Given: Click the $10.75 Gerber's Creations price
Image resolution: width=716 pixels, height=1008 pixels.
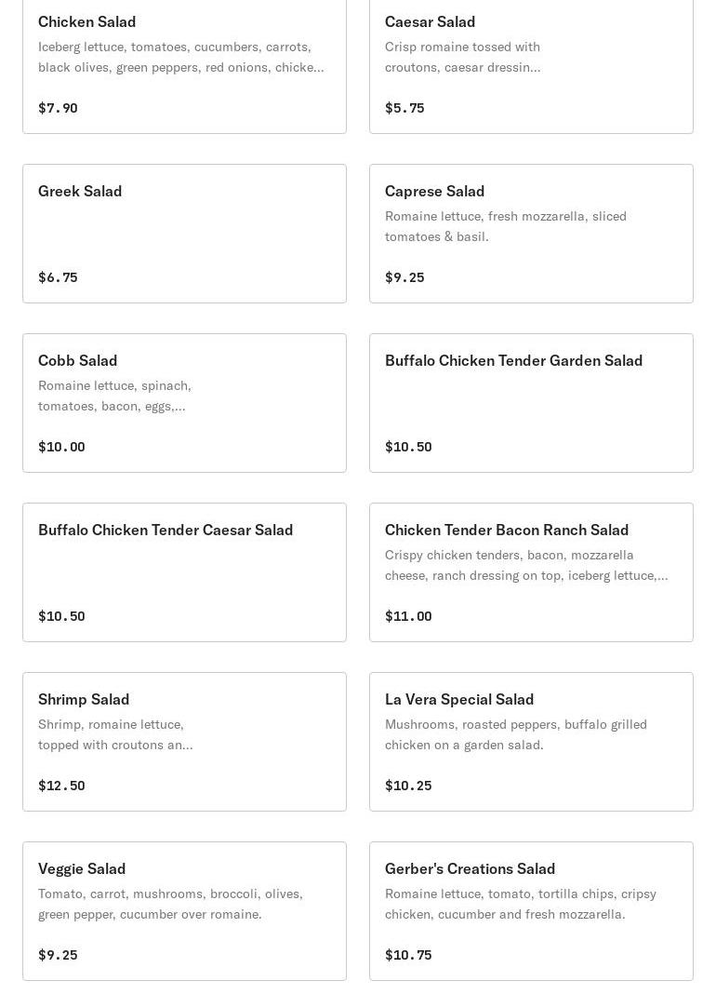Looking at the screenshot, I should [x=408, y=955].
